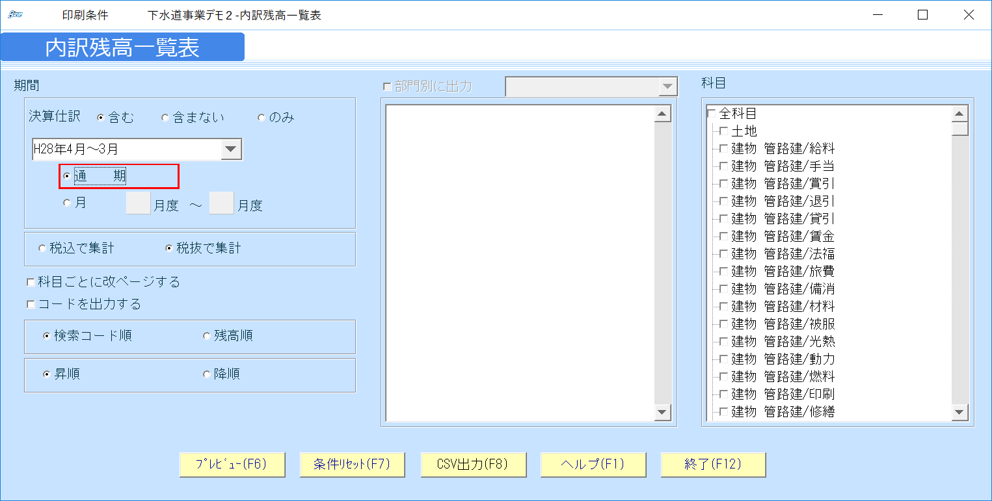Image resolution: width=992 pixels, height=501 pixels.
Task: Click the first 月度 input field
Action: click(137, 202)
